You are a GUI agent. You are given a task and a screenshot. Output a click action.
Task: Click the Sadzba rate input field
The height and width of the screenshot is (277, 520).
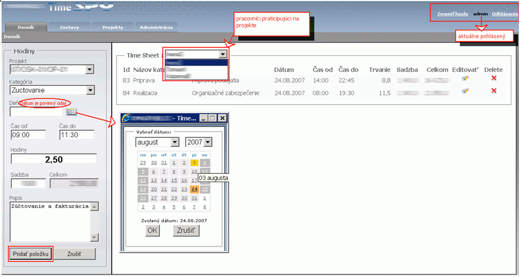coord(28,184)
